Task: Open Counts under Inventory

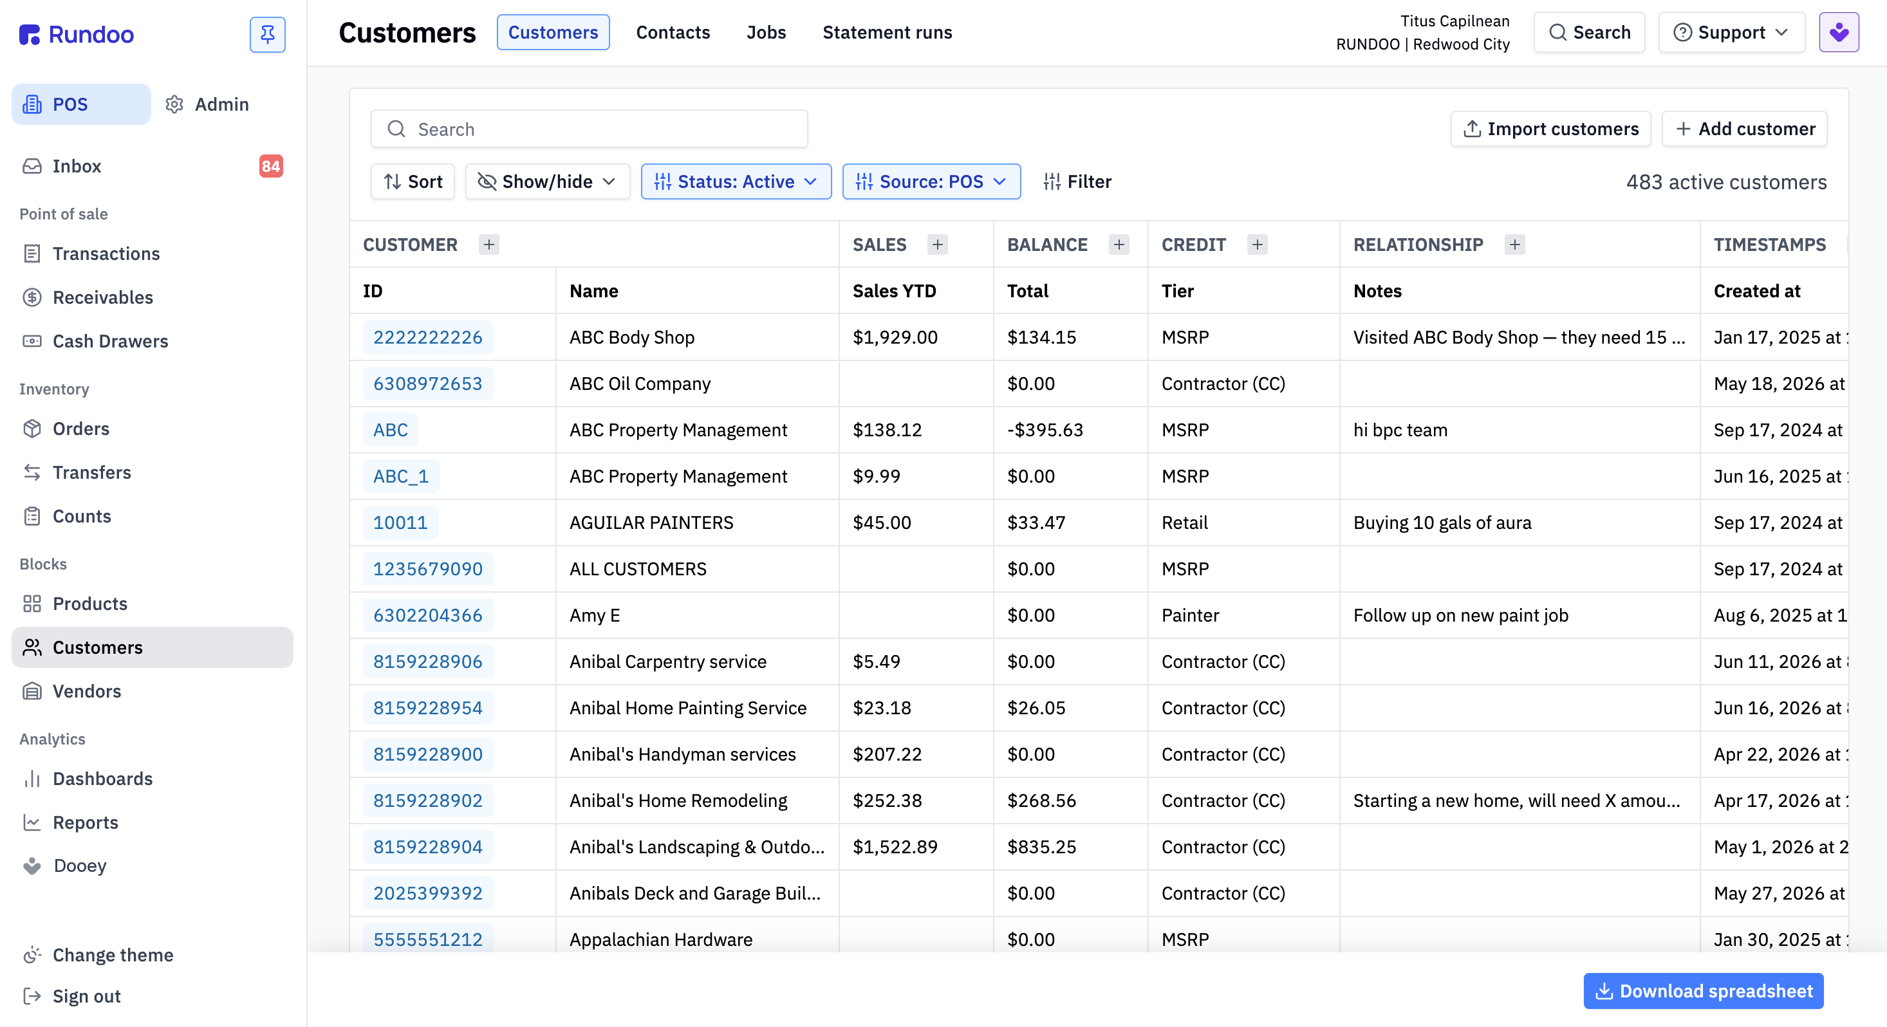Action: (152, 515)
